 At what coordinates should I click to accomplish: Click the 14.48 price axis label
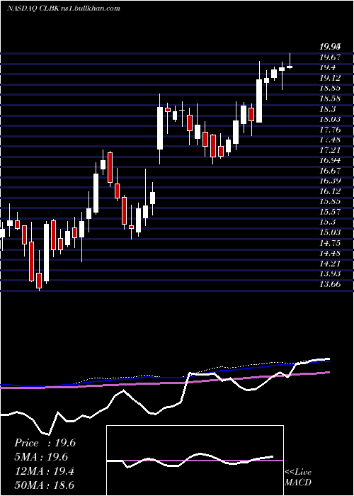click(330, 253)
